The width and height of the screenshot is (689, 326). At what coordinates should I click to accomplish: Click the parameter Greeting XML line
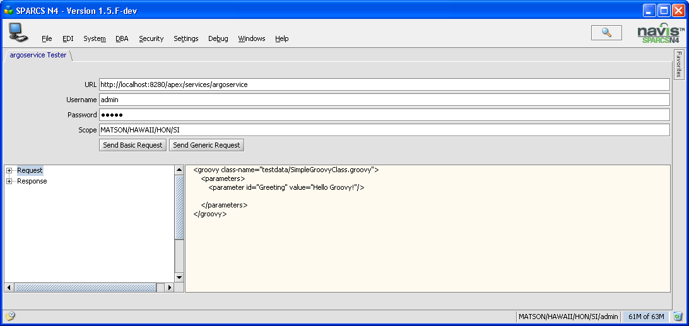[x=286, y=188]
